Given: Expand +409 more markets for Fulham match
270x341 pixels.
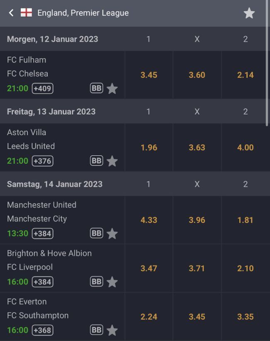Looking at the screenshot, I should 42,88.
